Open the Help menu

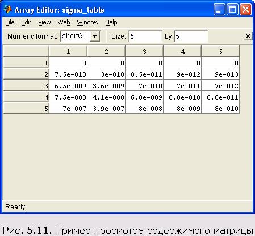pyautogui.click(x=111, y=22)
